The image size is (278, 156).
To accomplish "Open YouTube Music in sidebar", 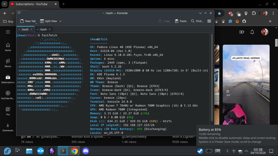I will [8, 95].
